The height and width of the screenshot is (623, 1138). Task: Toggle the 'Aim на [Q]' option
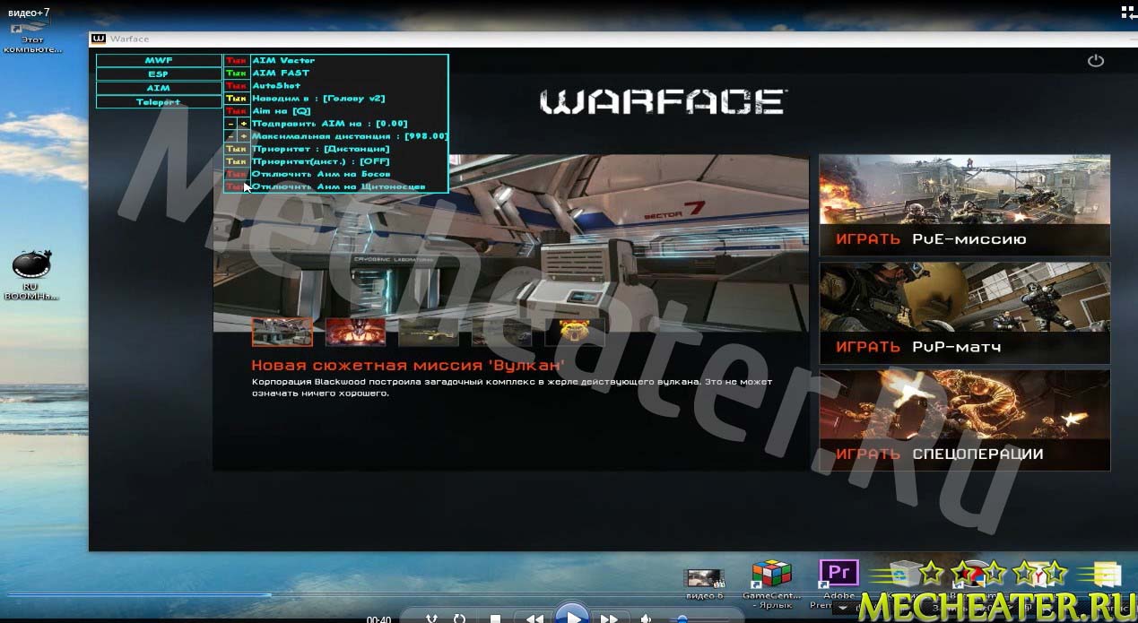pos(237,111)
